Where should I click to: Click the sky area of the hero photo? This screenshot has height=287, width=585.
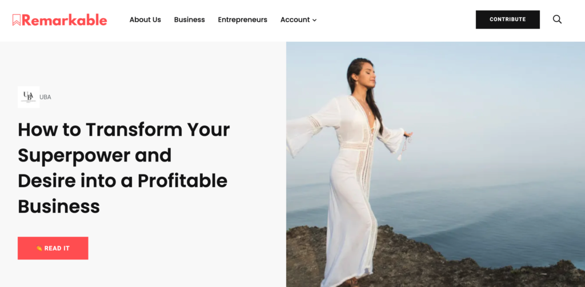(485, 93)
